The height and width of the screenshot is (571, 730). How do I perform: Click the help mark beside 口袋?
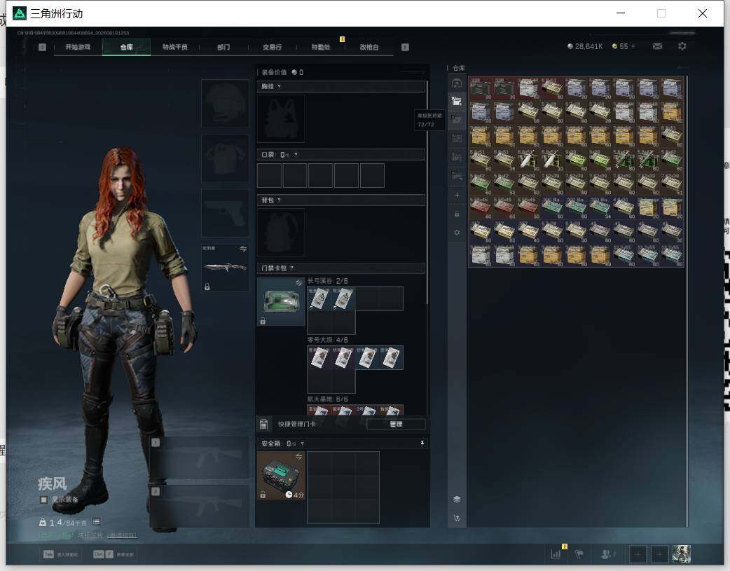coord(296,155)
